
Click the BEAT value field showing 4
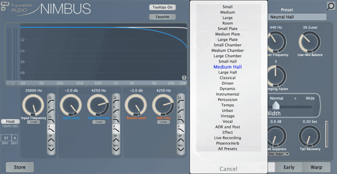click(x=15, y=138)
